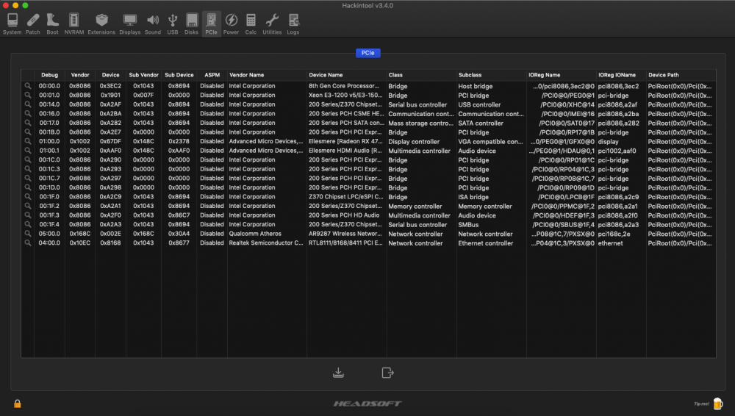Screen dimensions: 735x416
Task: Select the 'ISA bridge' subclass cell
Action: pos(473,197)
